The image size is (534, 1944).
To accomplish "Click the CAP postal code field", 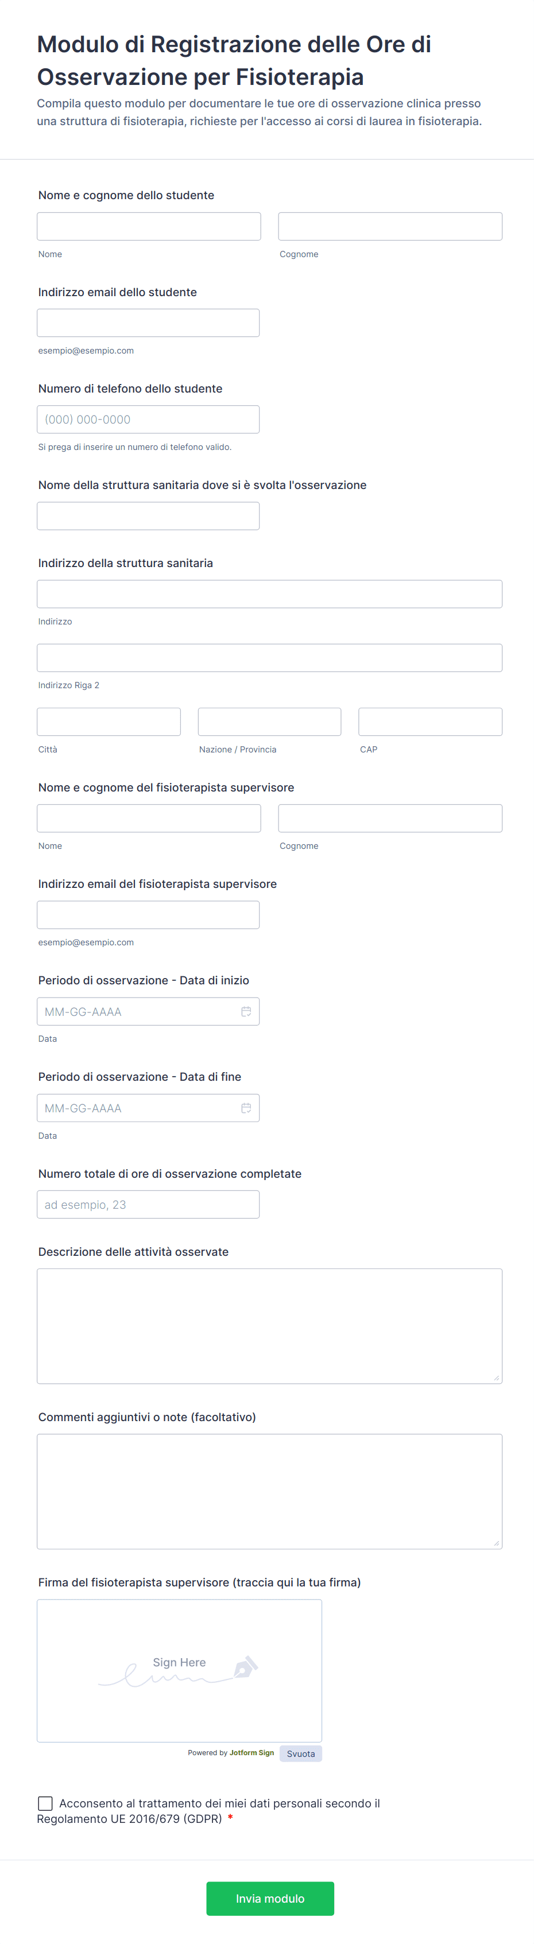I will click(x=429, y=721).
